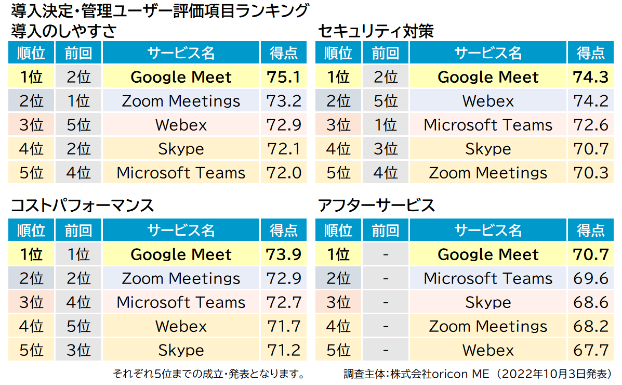Click the 74.3 score in セキュリティ対策
622x385 pixels.
591,77
